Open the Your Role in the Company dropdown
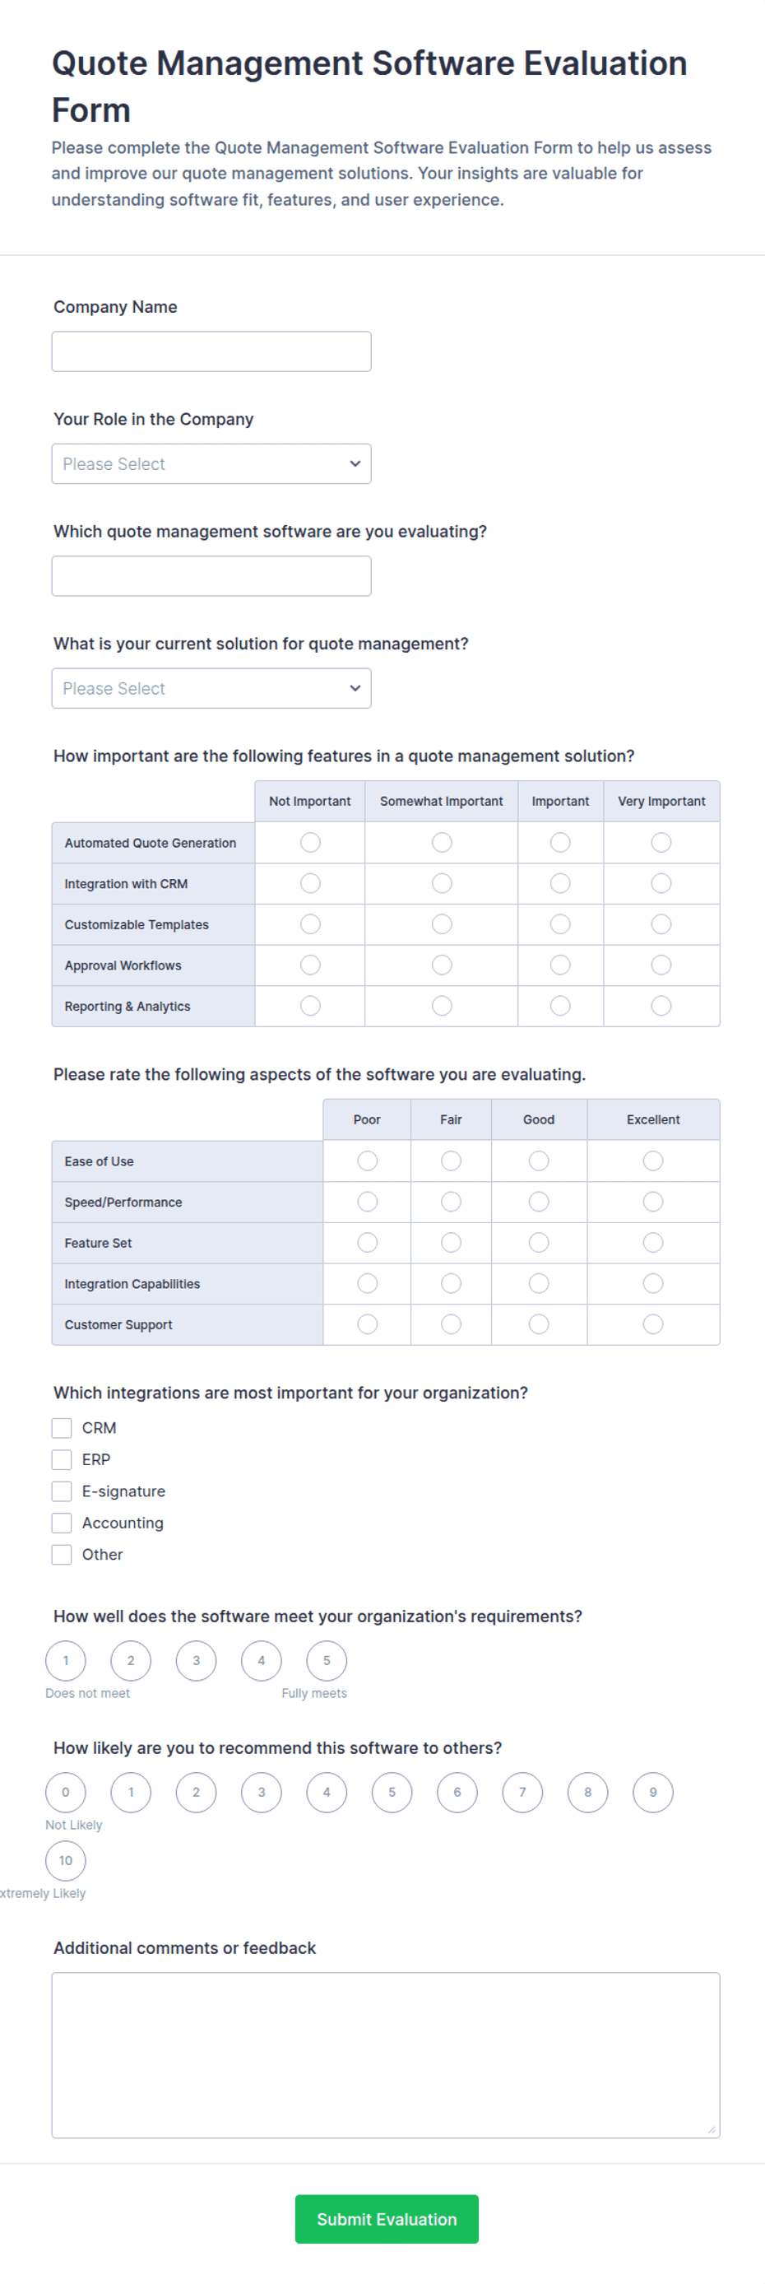 [x=211, y=463]
